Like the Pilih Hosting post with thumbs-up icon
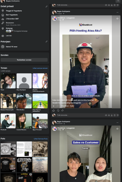This screenshot has width=122, height=182. pos(53,110)
